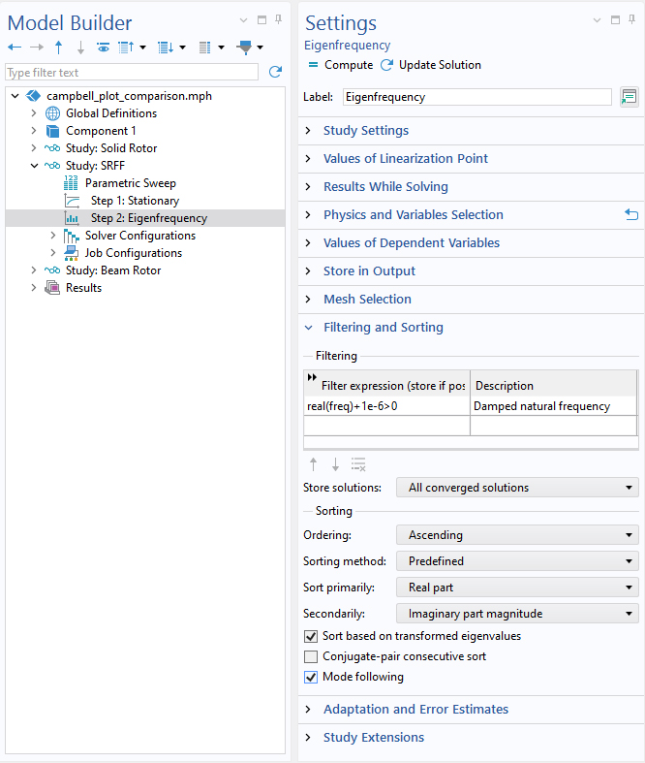Click Update Solution button
645x763 pixels.
(x=431, y=65)
